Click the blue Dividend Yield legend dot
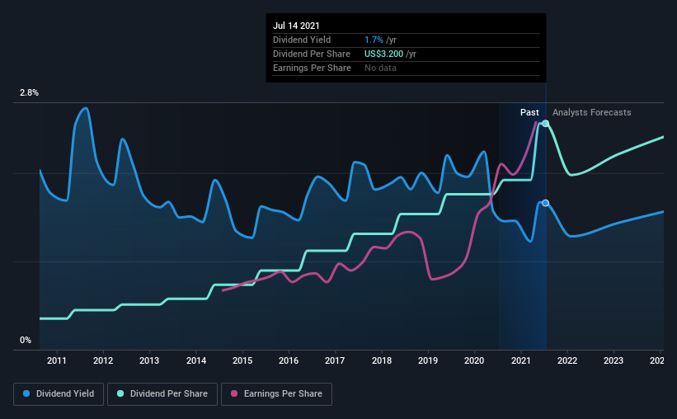This screenshot has height=419, width=677. (26, 393)
